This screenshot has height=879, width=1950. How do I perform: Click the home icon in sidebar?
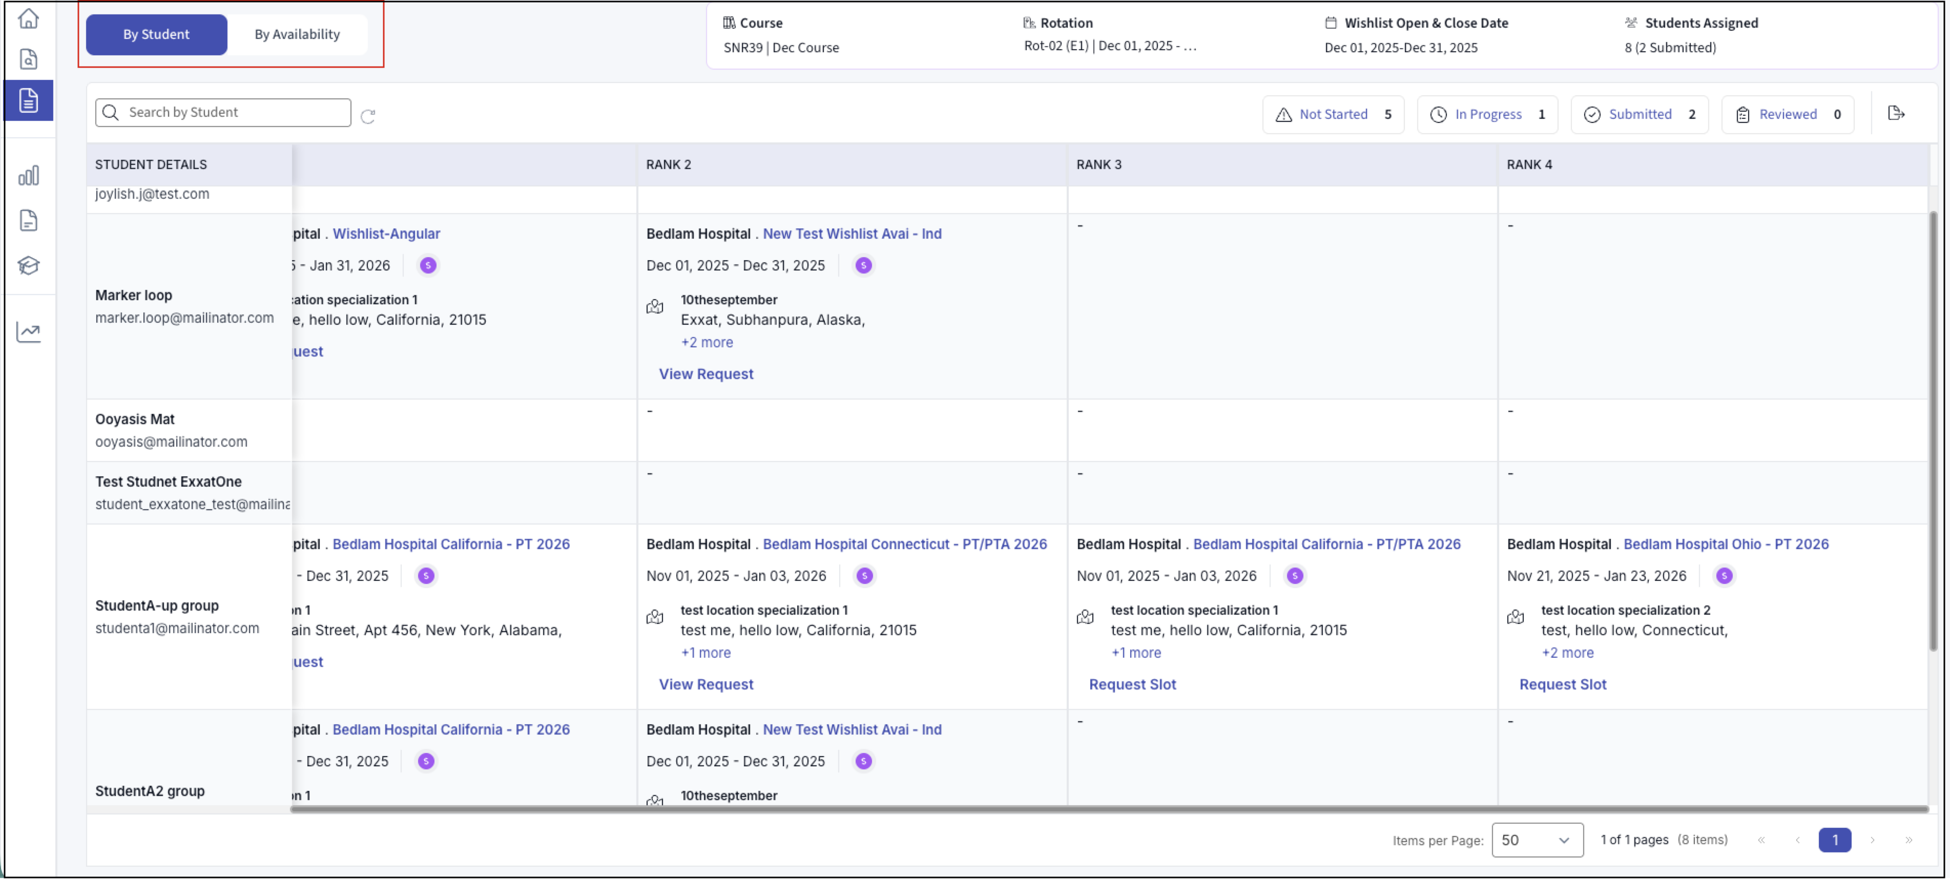point(28,18)
